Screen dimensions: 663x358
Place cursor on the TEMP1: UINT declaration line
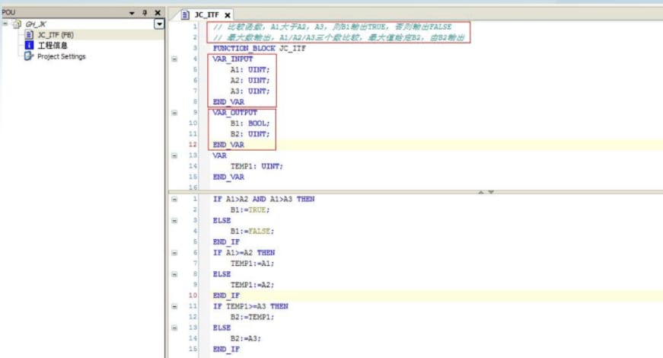point(257,166)
